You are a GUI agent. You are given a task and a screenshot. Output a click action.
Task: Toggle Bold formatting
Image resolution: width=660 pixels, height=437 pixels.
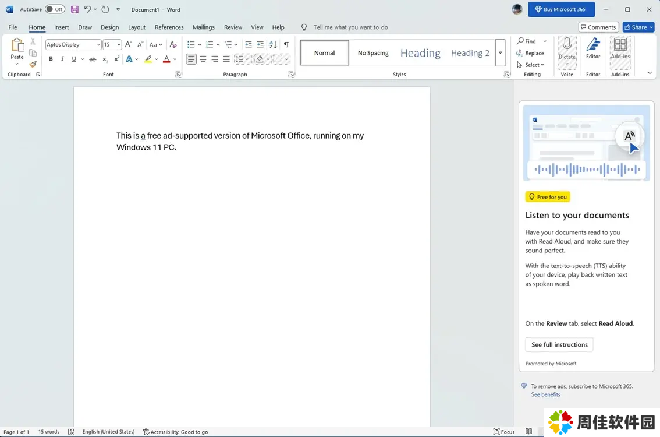(x=51, y=59)
